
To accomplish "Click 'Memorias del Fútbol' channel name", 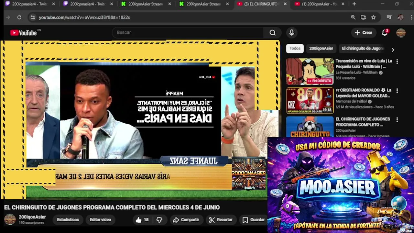I will click(x=351, y=102).
